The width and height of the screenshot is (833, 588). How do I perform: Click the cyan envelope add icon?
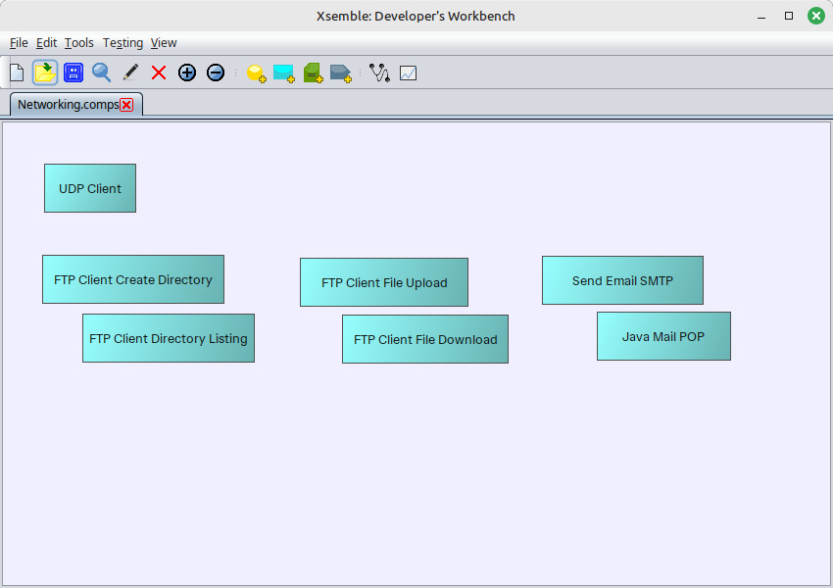point(284,73)
